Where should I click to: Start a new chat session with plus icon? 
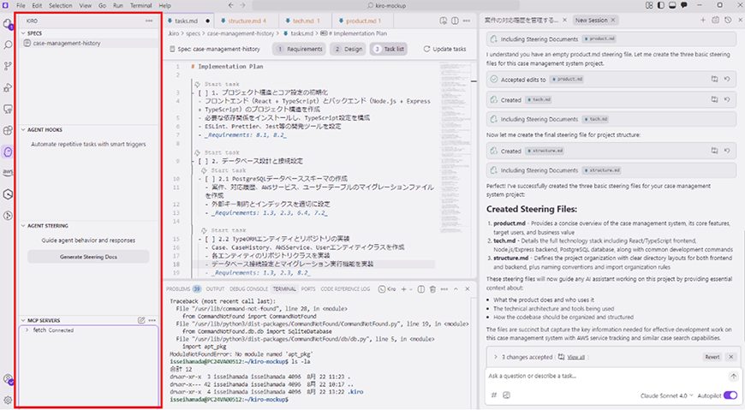point(703,20)
